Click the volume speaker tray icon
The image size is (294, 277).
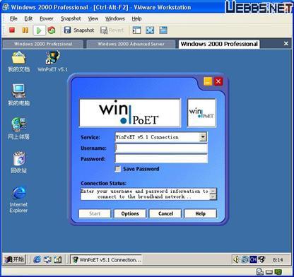(236, 259)
